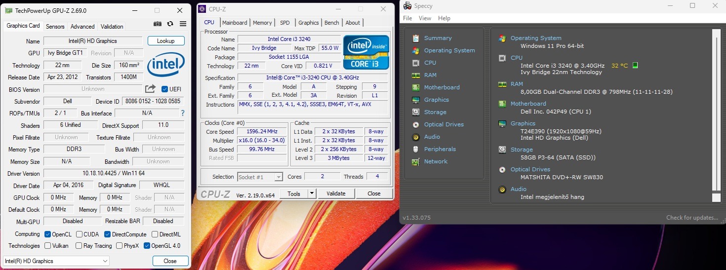This screenshot has width=726, height=270.
Task: Click the Driver Version field in GPU-Z
Action: tap(114, 174)
